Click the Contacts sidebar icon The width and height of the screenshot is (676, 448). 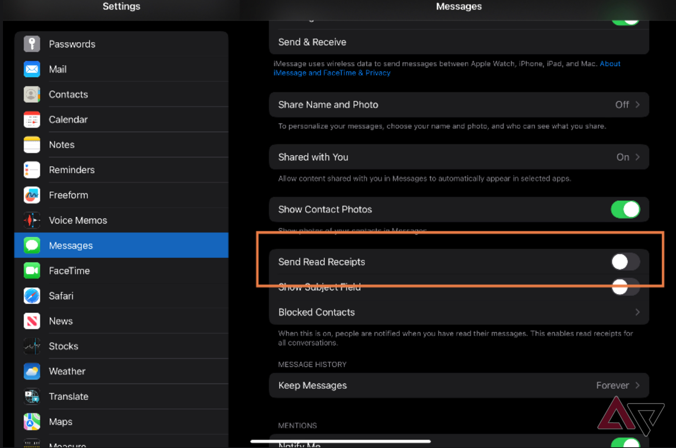(x=32, y=94)
